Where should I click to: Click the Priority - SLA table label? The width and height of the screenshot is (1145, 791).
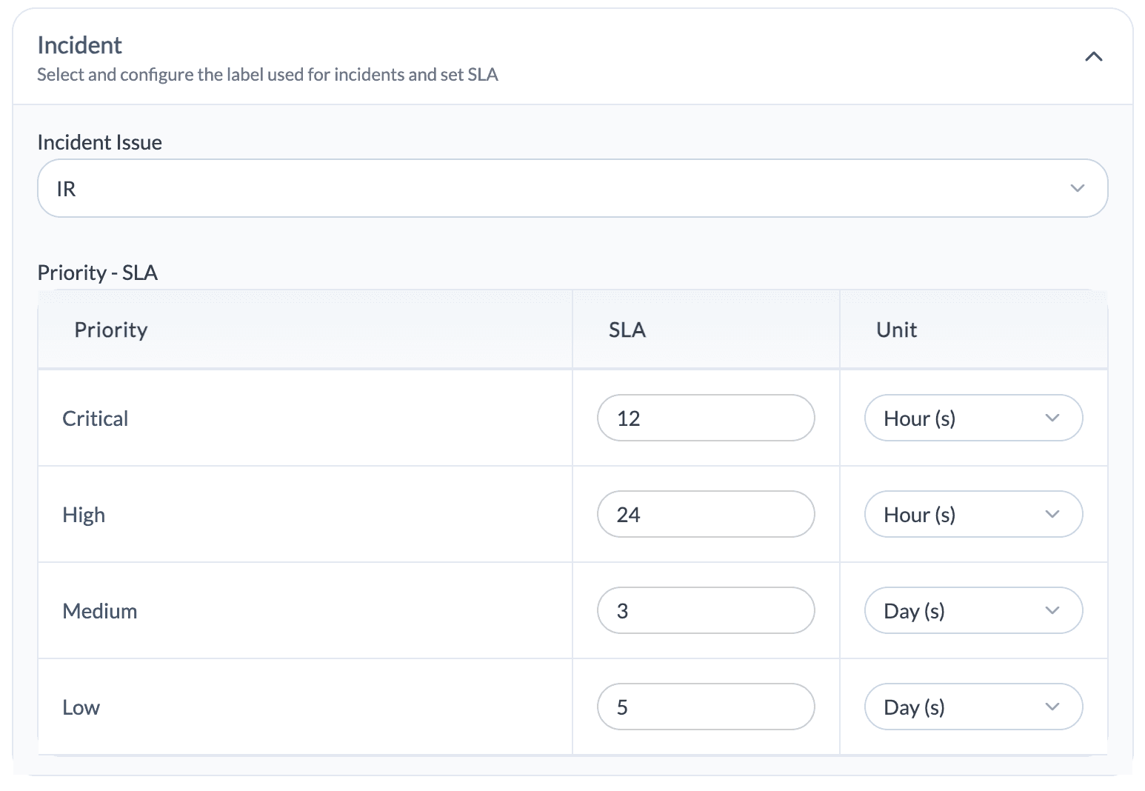pos(97,273)
